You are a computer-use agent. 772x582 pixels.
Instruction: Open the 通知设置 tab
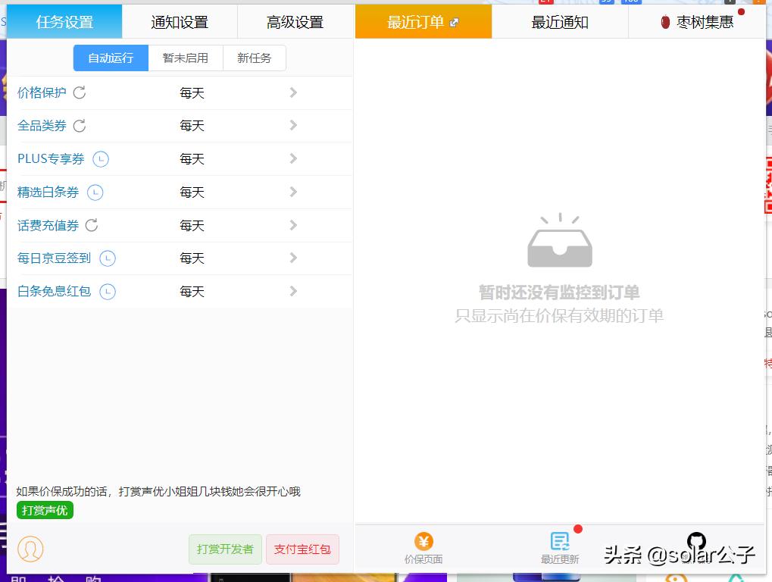point(180,22)
